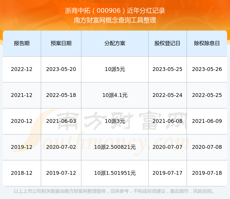
Task: Click proposal date 2019-07-12
Action: click(61, 173)
